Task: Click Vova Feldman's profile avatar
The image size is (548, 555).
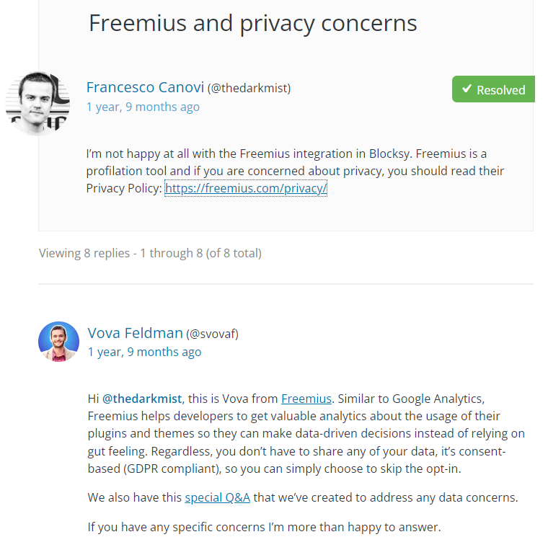Action: (58, 342)
